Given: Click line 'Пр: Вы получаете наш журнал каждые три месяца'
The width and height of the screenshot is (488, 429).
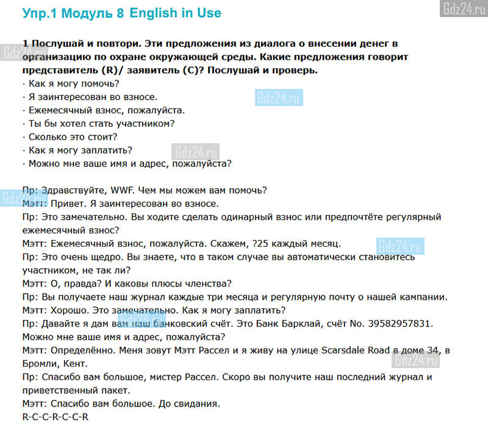Looking at the screenshot, I should click(x=235, y=297).
